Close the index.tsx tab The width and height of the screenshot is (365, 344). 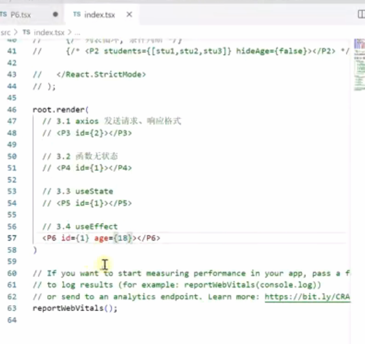(x=129, y=15)
